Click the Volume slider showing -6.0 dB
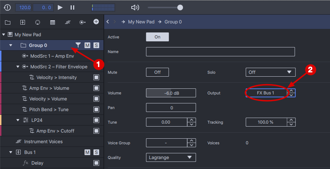This screenshot has width=330, height=169. [171, 93]
